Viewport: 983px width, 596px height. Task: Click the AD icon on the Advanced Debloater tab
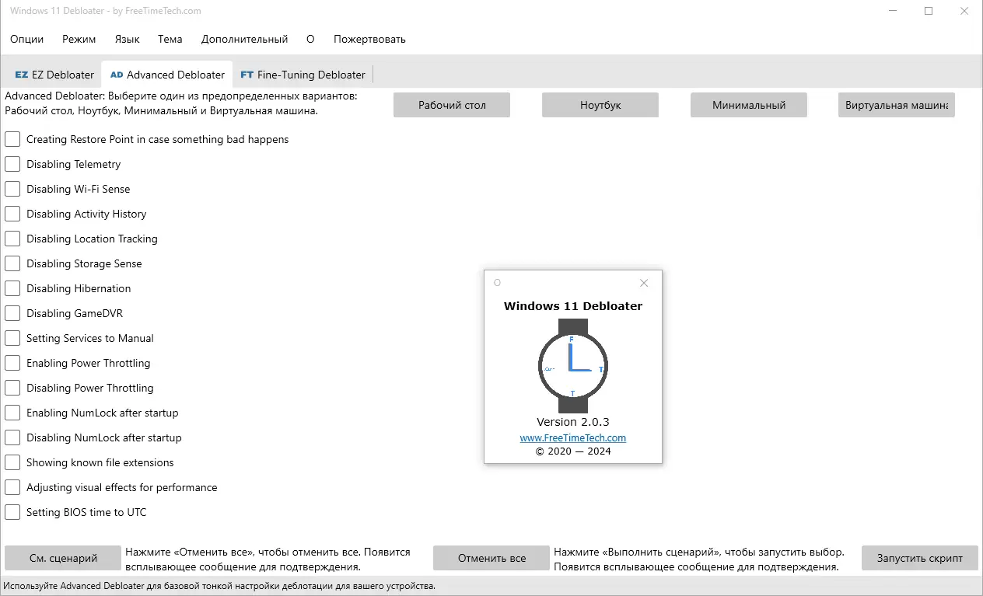pos(116,75)
